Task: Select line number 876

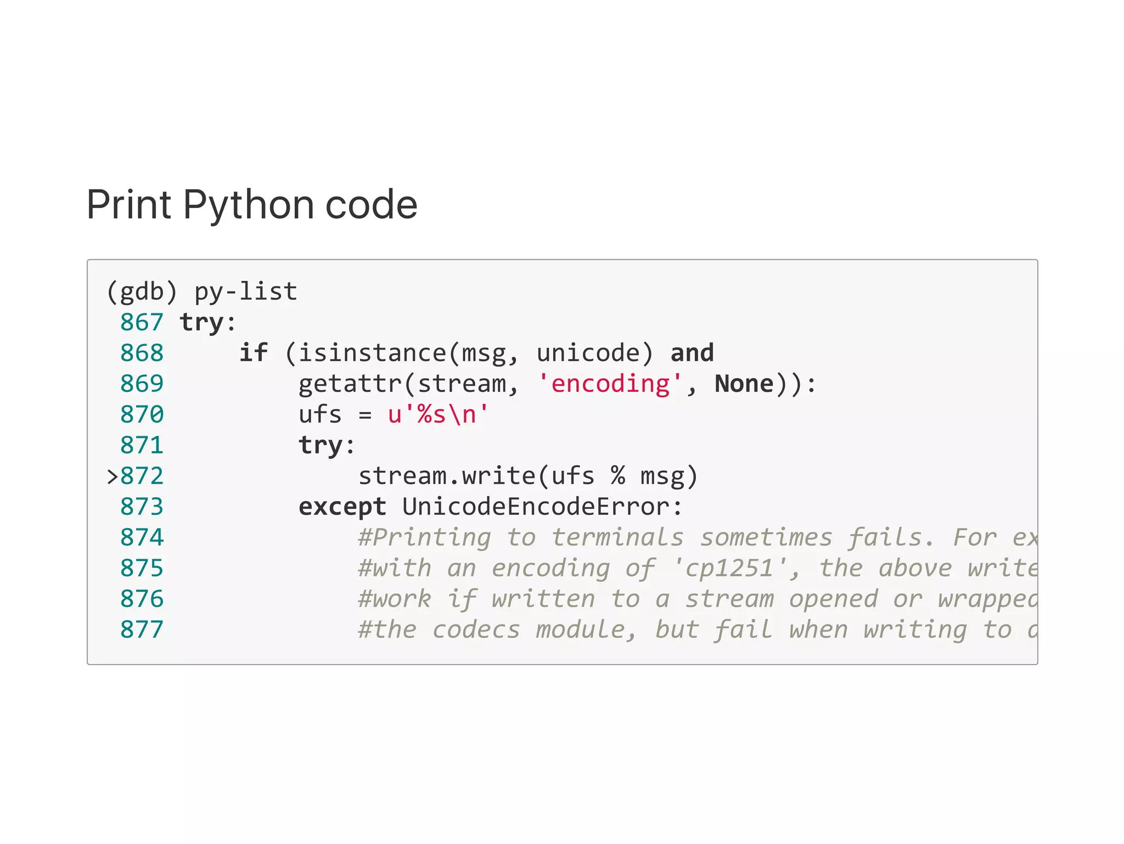Action: (x=142, y=599)
